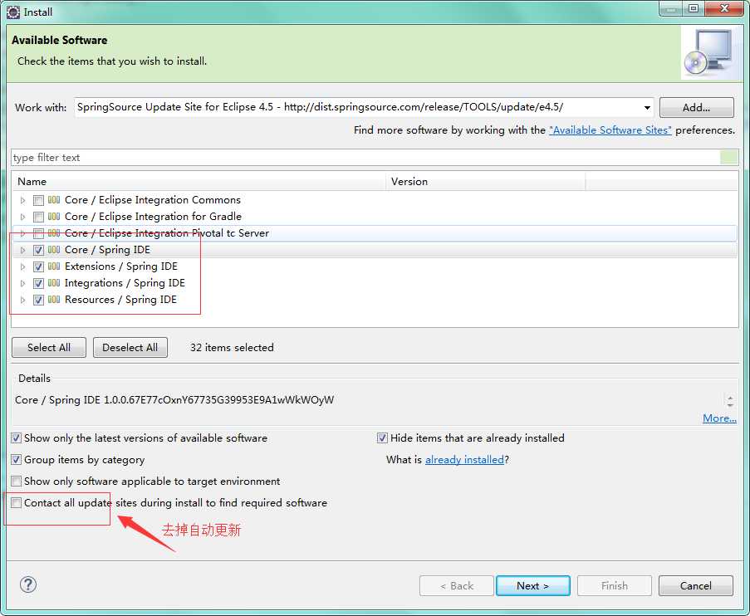
Task: Click the category icon for Core / Eclipse Integration Commons
Action: click(x=54, y=200)
